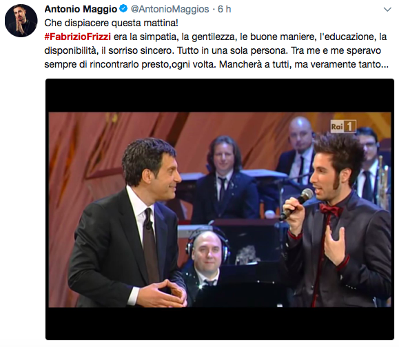Click the man in dark suit and tie
This screenshot has width=399, height=347.
point(127,224)
